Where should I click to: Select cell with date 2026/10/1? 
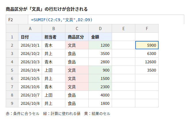(30, 45)
